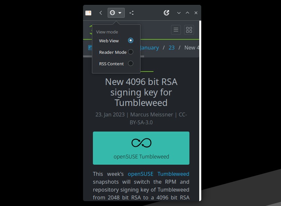Go back with the left arrow
Viewport: 281px width, 206px height.
(x=101, y=13)
